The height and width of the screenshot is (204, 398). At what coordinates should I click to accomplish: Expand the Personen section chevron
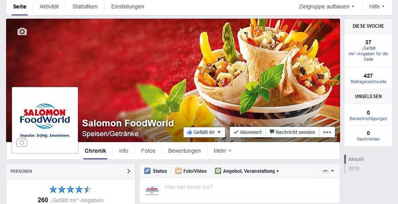pos(129,171)
